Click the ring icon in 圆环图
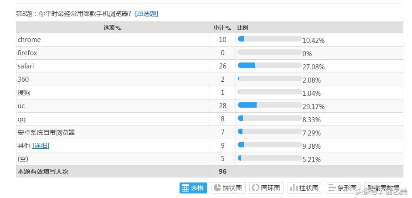Viewport: 412px width, 198px height. pos(255,188)
